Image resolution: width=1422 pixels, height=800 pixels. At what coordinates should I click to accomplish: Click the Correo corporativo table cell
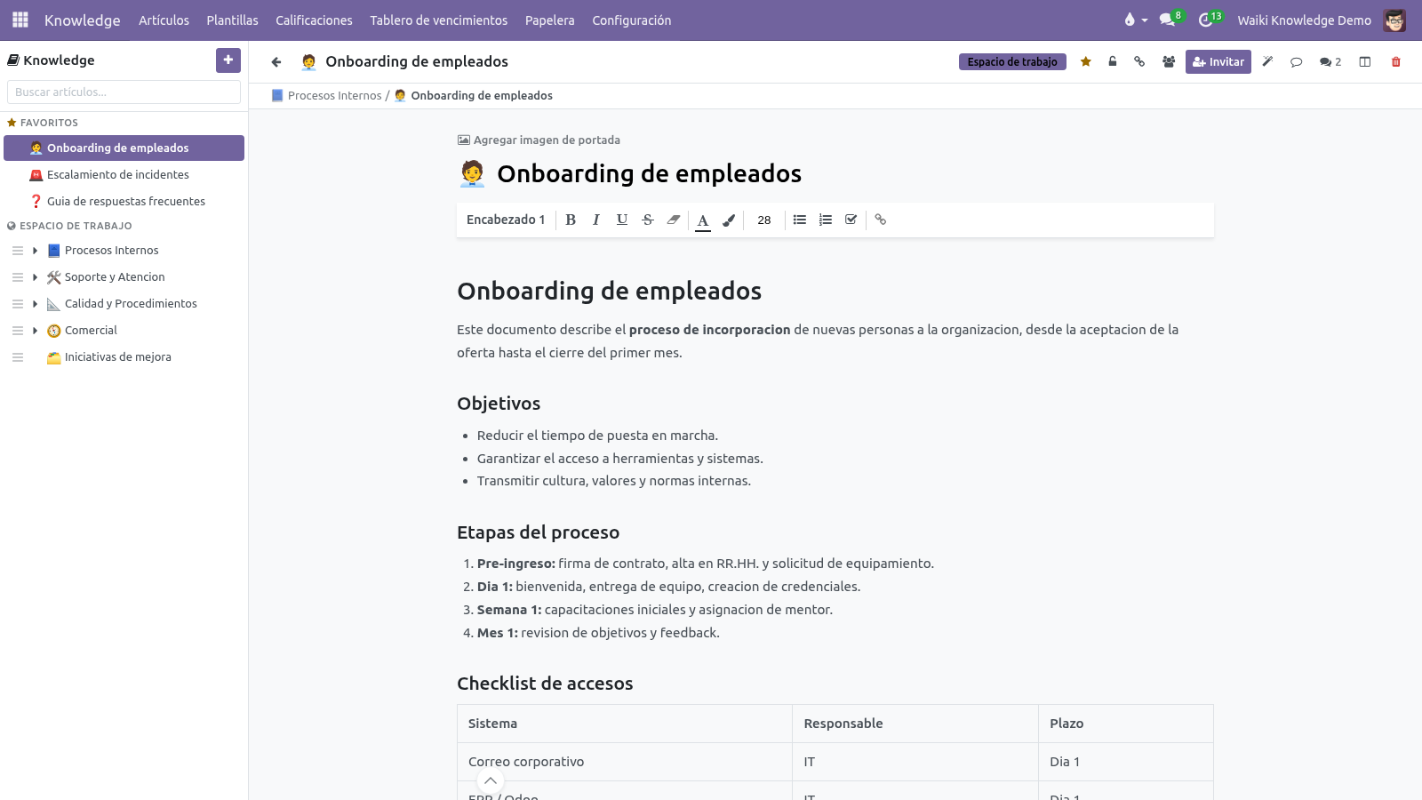click(624, 762)
